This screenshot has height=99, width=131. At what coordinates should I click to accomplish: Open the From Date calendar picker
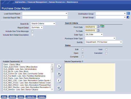point(98,27)
